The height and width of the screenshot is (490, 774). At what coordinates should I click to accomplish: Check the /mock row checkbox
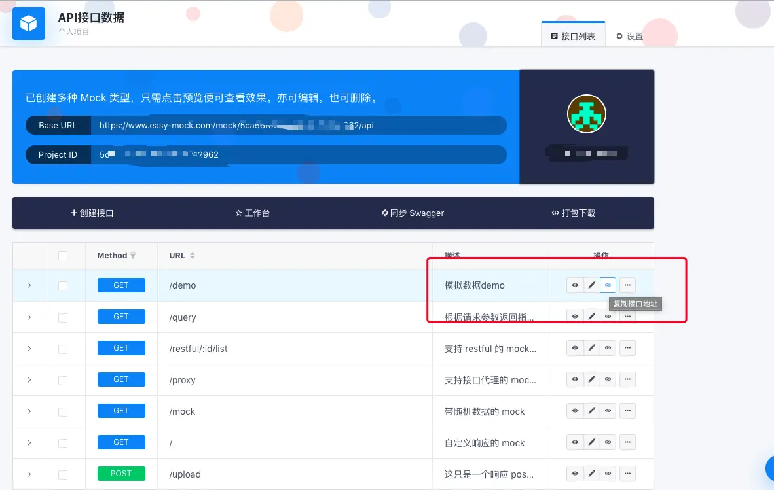(63, 411)
